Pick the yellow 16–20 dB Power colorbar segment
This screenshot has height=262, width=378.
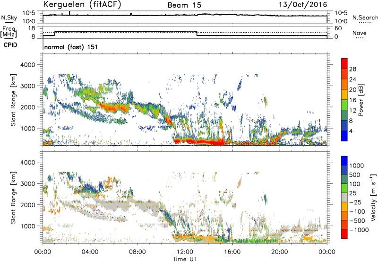[x=344, y=95]
